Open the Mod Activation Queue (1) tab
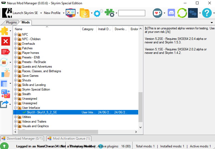 point(69,138)
